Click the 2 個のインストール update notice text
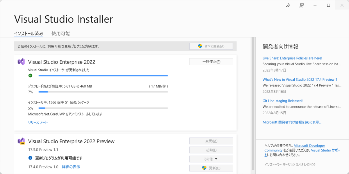Screen dimensions: 349x174 pyautogui.click(x=58, y=46)
